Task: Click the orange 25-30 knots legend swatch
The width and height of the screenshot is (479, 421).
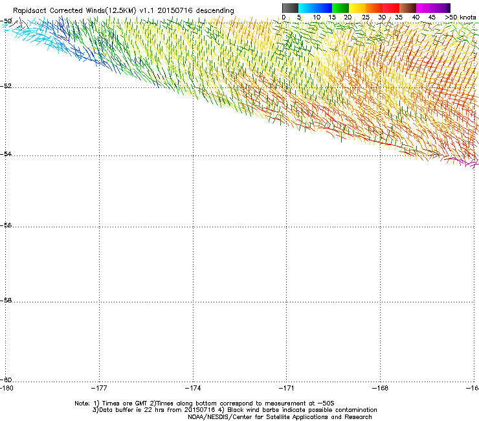Action: [x=374, y=8]
